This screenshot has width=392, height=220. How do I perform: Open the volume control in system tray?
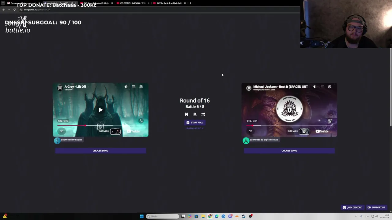376,216
